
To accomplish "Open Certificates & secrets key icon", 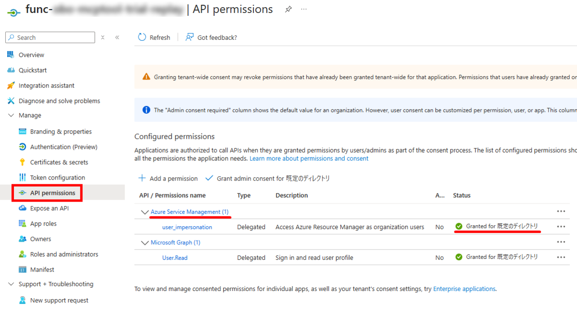I will tap(22, 162).
